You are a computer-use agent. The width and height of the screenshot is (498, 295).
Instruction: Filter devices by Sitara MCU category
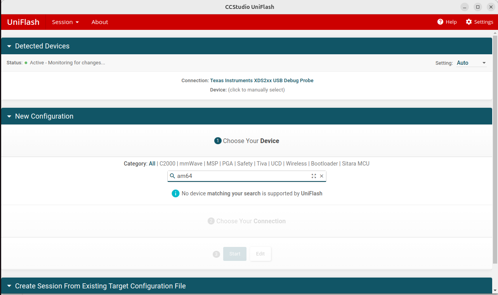point(356,164)
